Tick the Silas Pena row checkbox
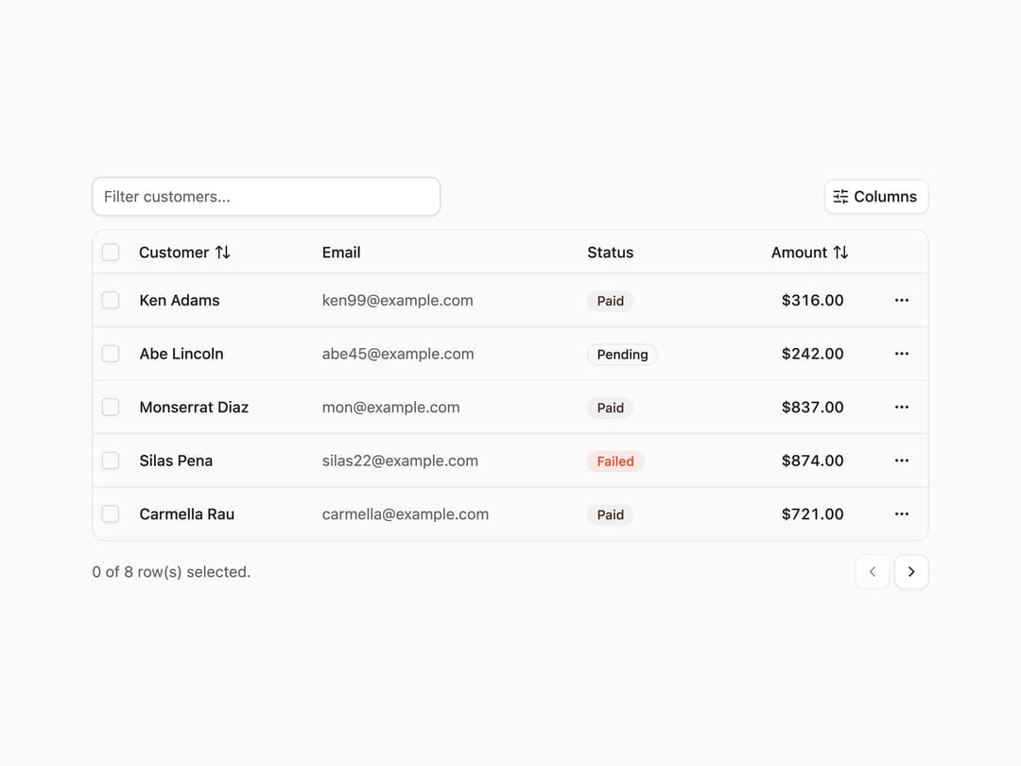The width and height of the screenshot is (1021, 766). pos(111,461)
